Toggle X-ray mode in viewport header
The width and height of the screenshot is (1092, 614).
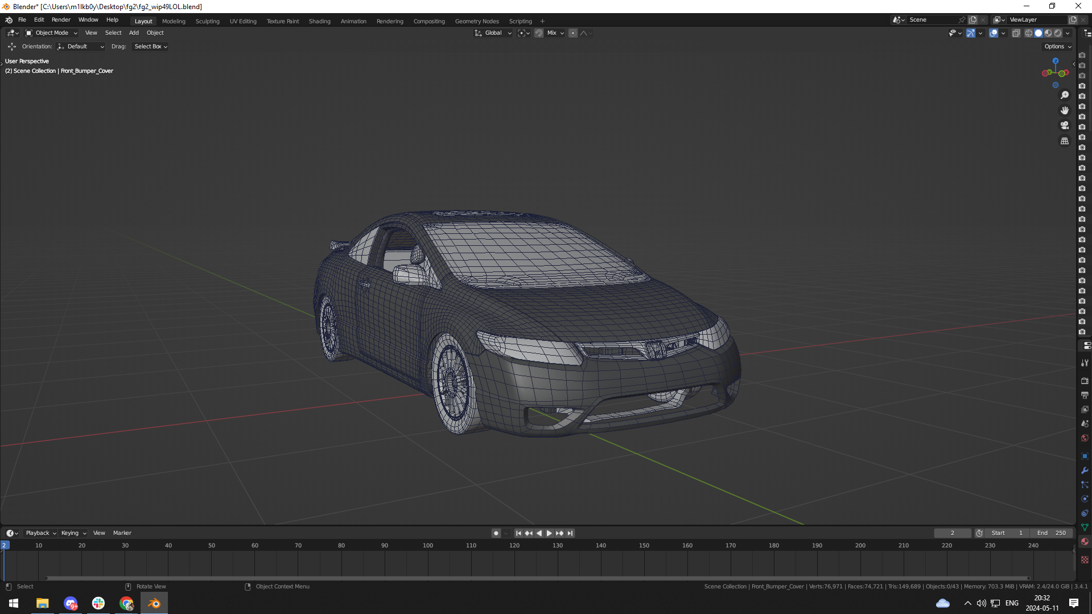click(x=1016, y=33)
